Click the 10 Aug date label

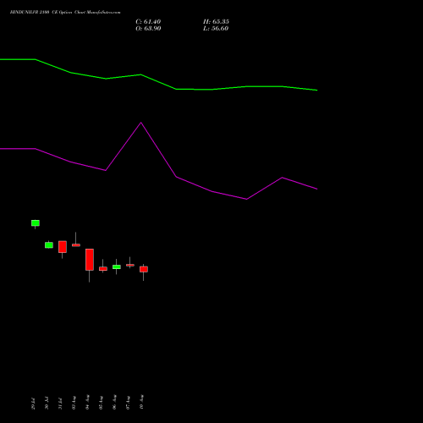[141, 403]
